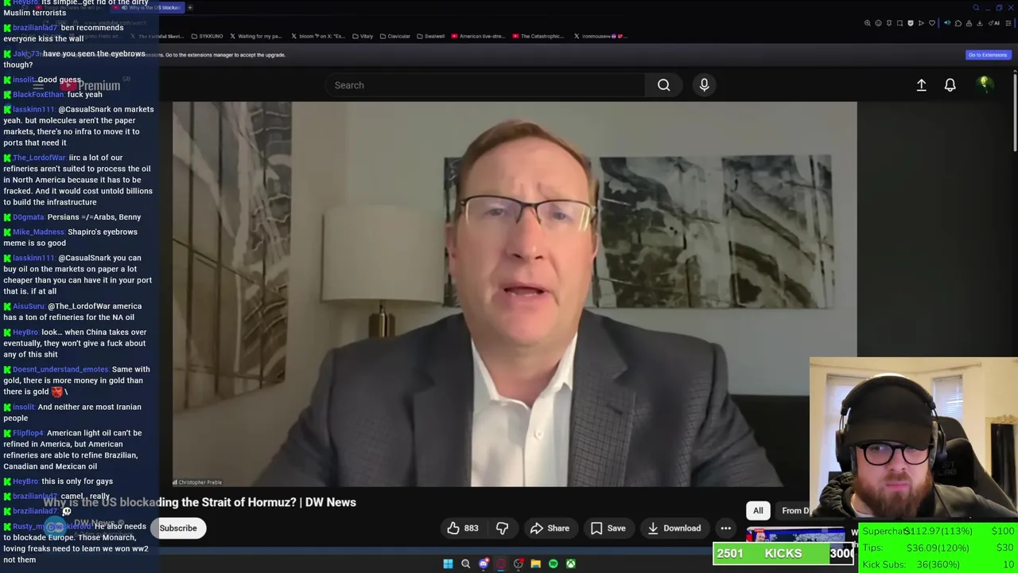
Task: Select the All filter chip
Action: (x=758, y=511)
